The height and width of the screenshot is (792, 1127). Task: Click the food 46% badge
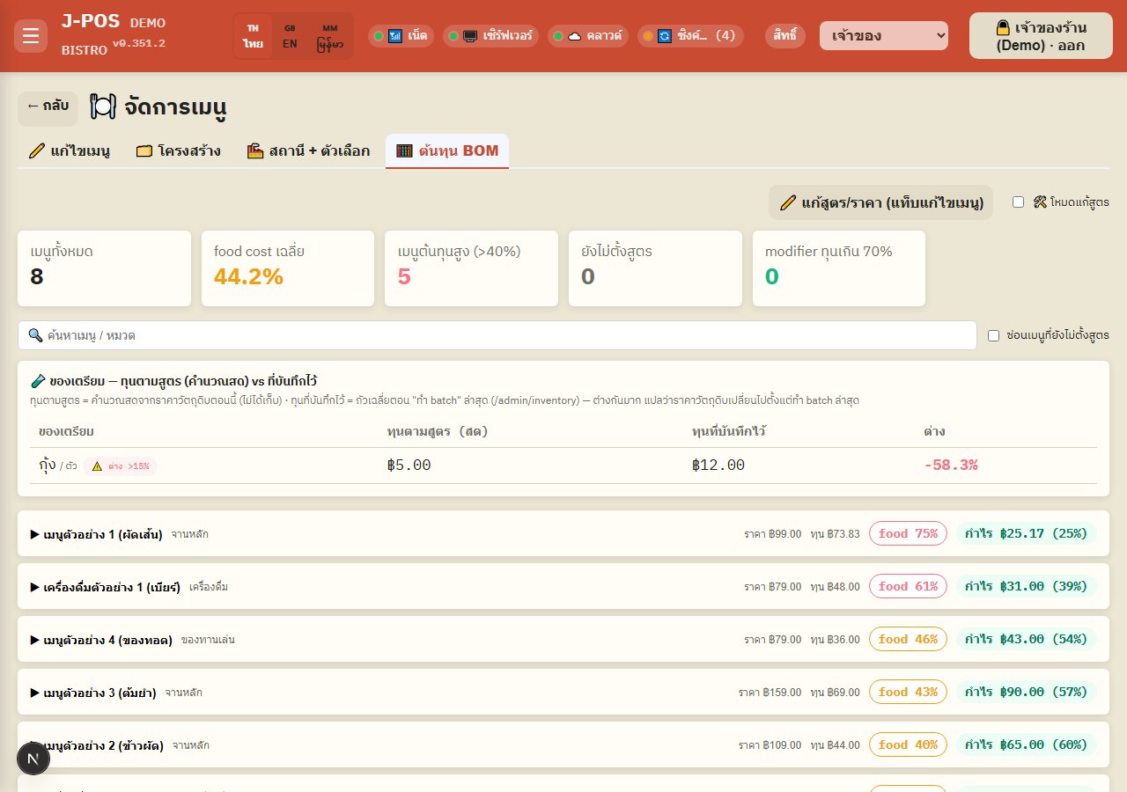pos(908,639)
